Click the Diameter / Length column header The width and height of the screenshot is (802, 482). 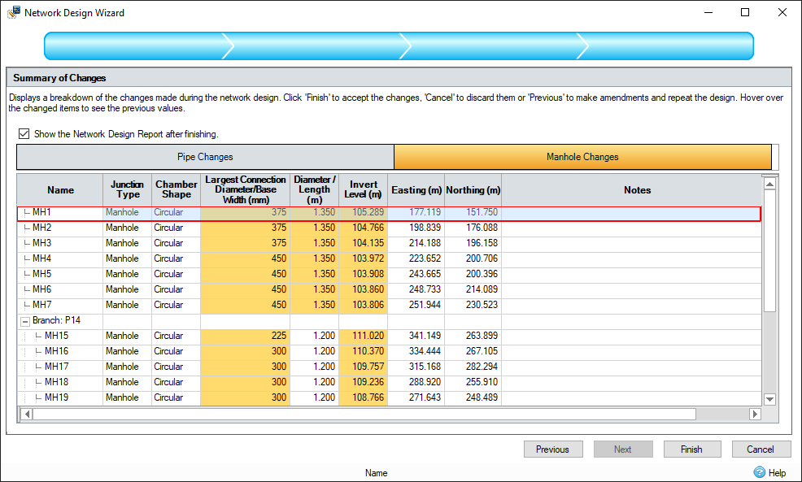pyautogui.click(x=314, y=189)
